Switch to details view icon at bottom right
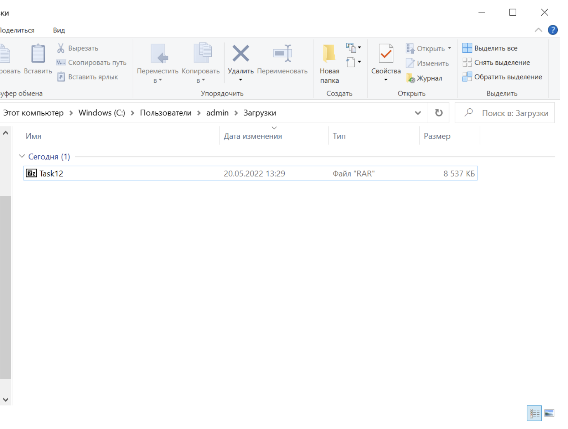Viewport: 568px width, 429px height. coord(534,413)
